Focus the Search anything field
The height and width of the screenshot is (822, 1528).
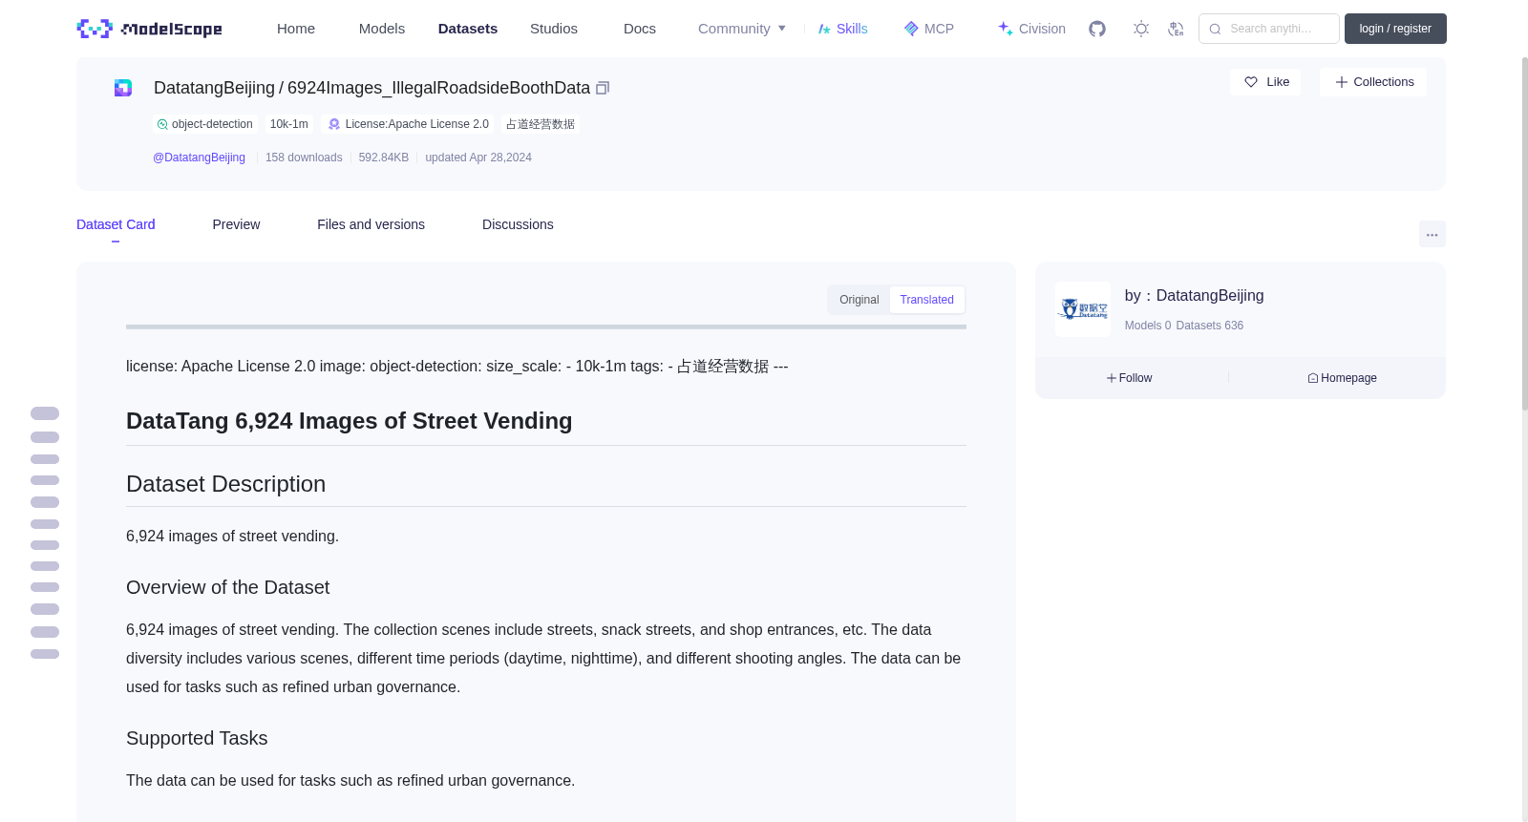1269,29
